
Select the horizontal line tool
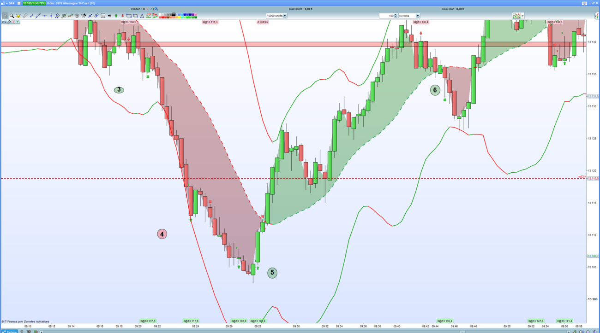(x=44, y=16)
